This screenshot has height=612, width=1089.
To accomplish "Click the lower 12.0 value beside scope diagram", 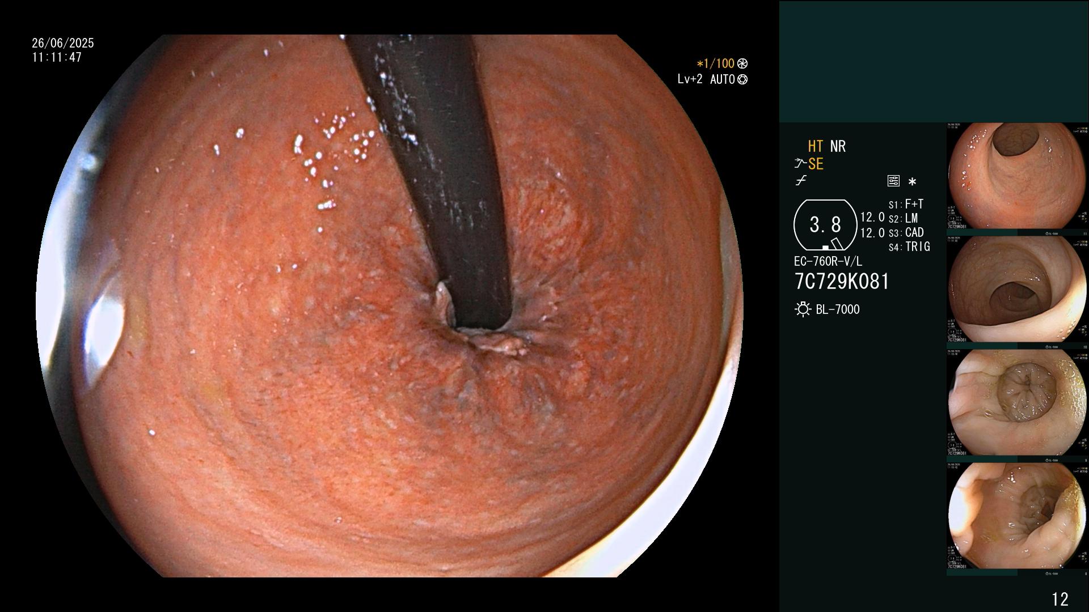I will 872,233.
